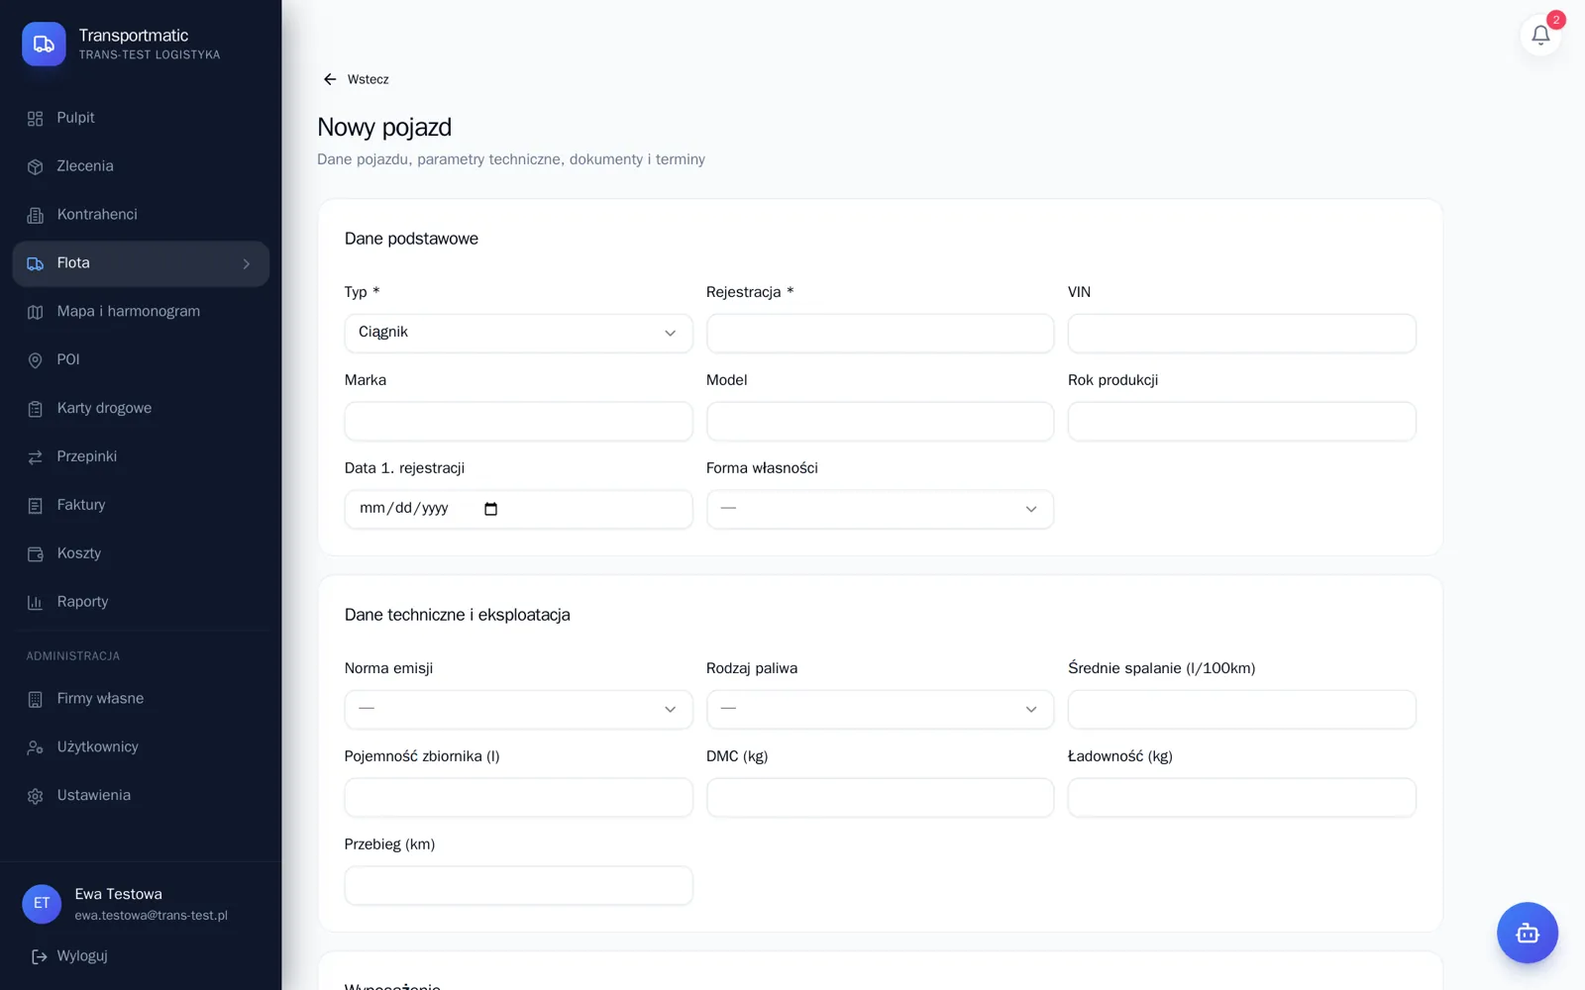Open the notifications bell icon
The height and width of the screenshot is (990, 1585).
1540,36
